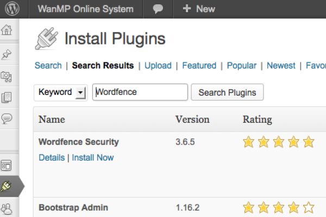
Task: Open Details link for Wordfence Security
Action: click(x=51, y=158)
